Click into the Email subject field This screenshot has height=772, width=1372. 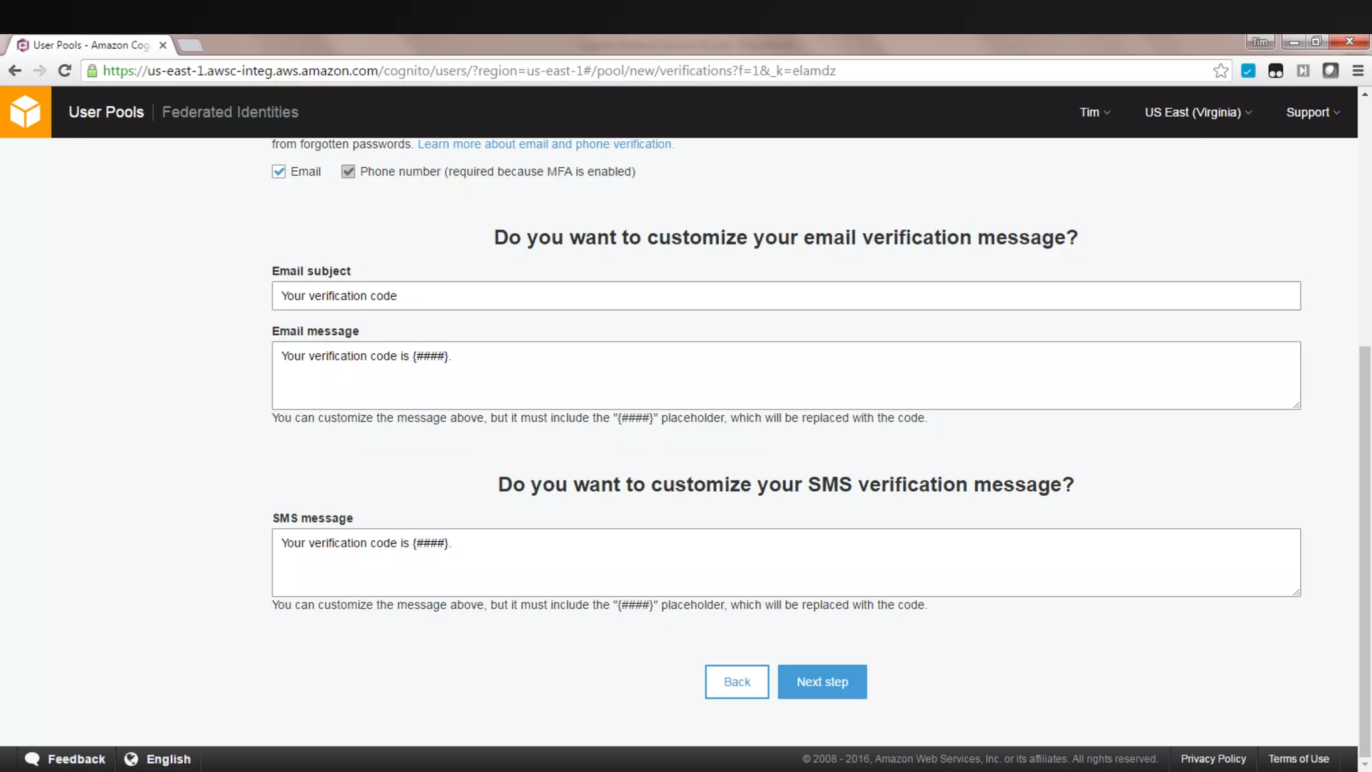pyautogui.click(x=785, y=296)
